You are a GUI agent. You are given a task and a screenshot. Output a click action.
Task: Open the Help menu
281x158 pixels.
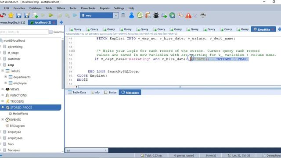[131, 8]
